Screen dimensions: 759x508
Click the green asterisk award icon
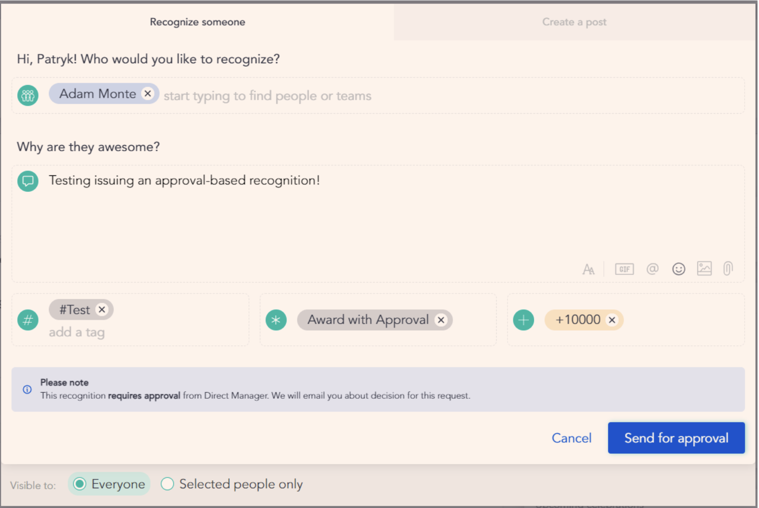pyautogui.click(x=276, y=320)
